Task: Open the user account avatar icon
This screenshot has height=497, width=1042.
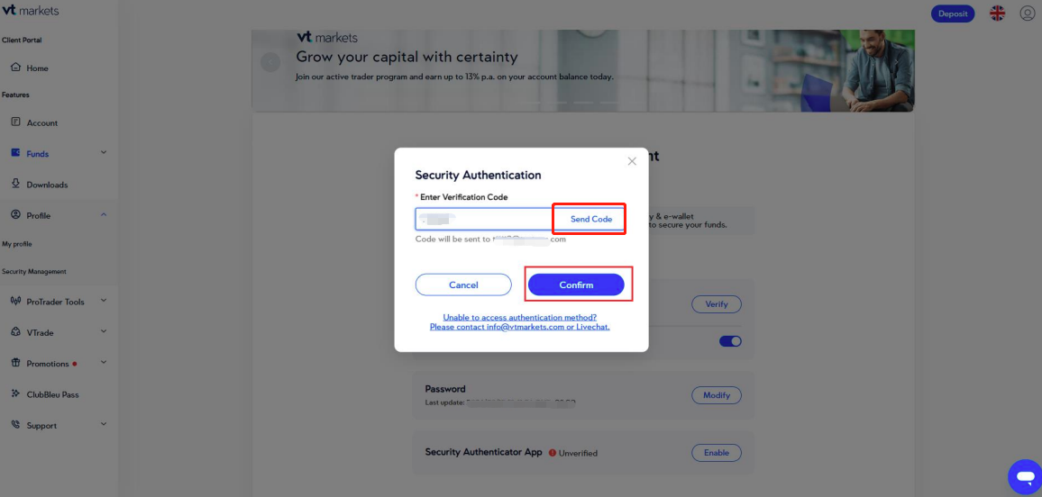Action: click(x=1028, y=14)
